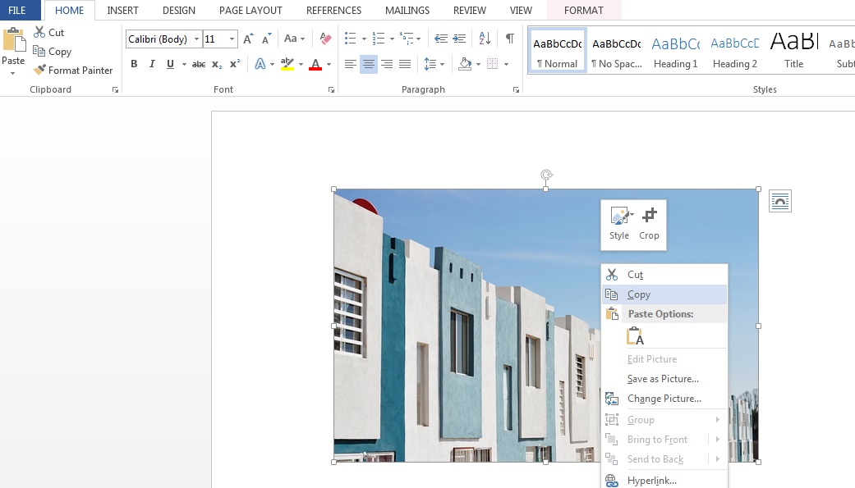Click Crop in the mini toolbar
Screen dimensions: 855x488
(649, 224)
